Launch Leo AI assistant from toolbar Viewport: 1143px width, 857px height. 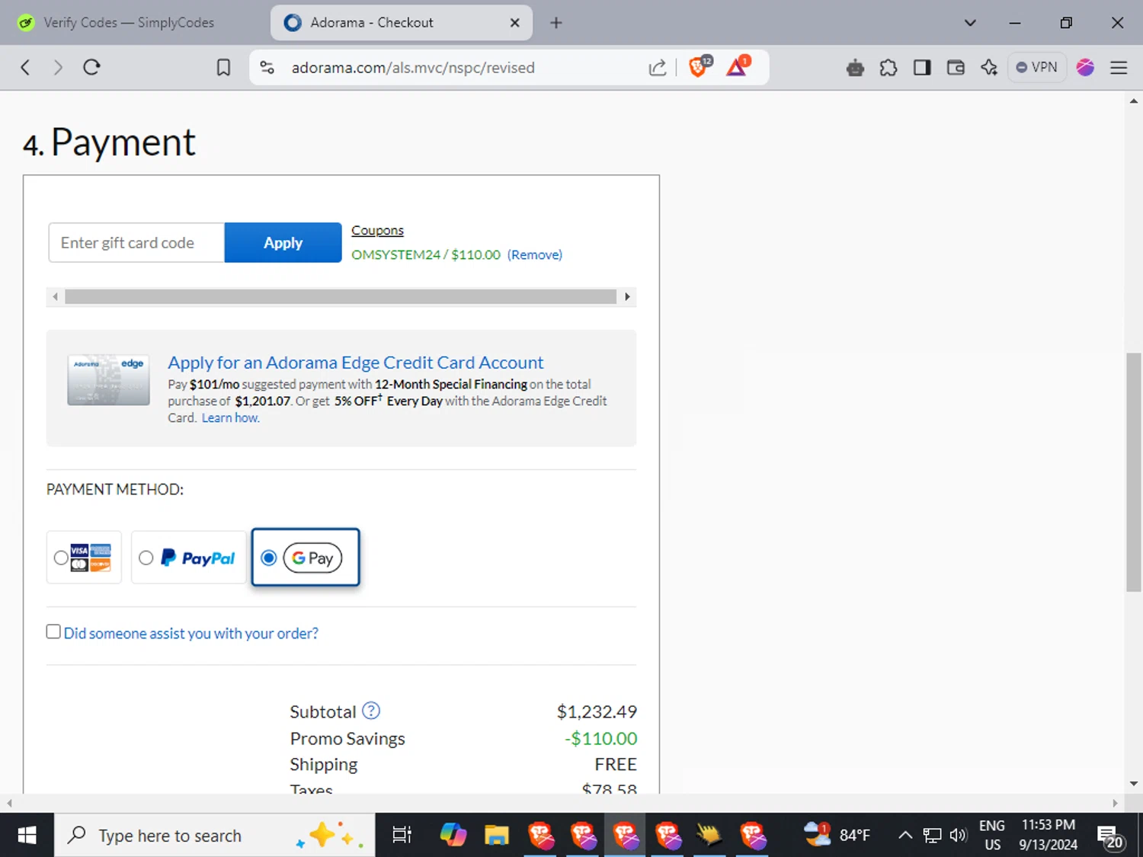coord(989,68)
